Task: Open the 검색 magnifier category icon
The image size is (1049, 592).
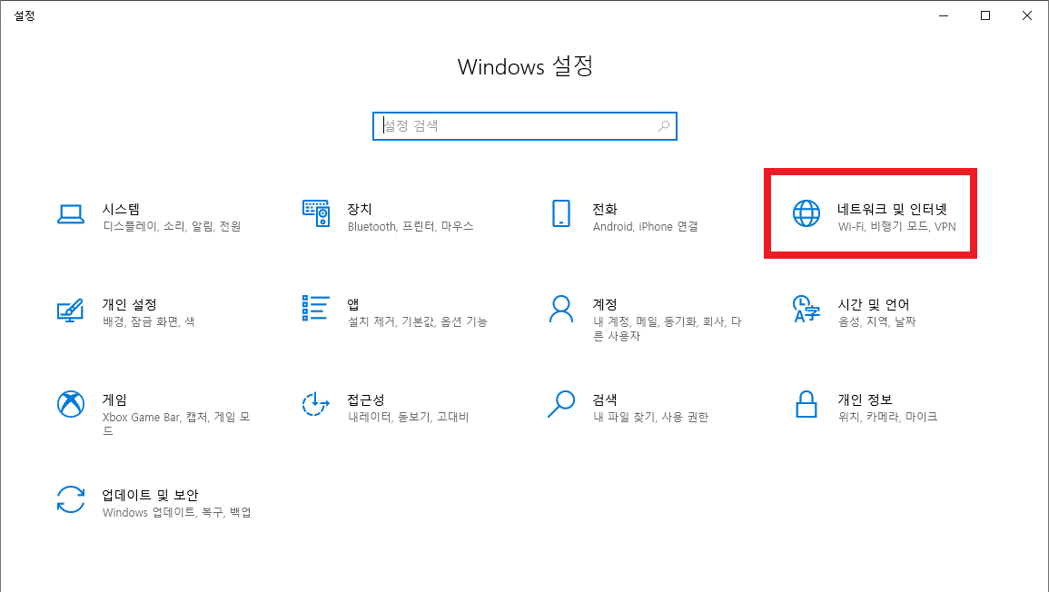Action: (x=561, y=404)
